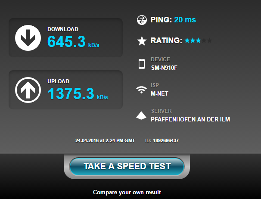Select the test ID number 1892696437
This screenshot has width=261, height=199.
(x=166, y=140)
